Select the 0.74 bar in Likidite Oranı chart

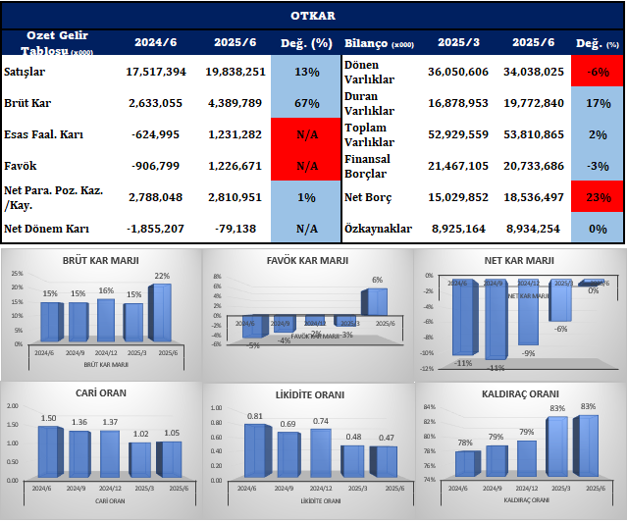[x=321, y=453]
